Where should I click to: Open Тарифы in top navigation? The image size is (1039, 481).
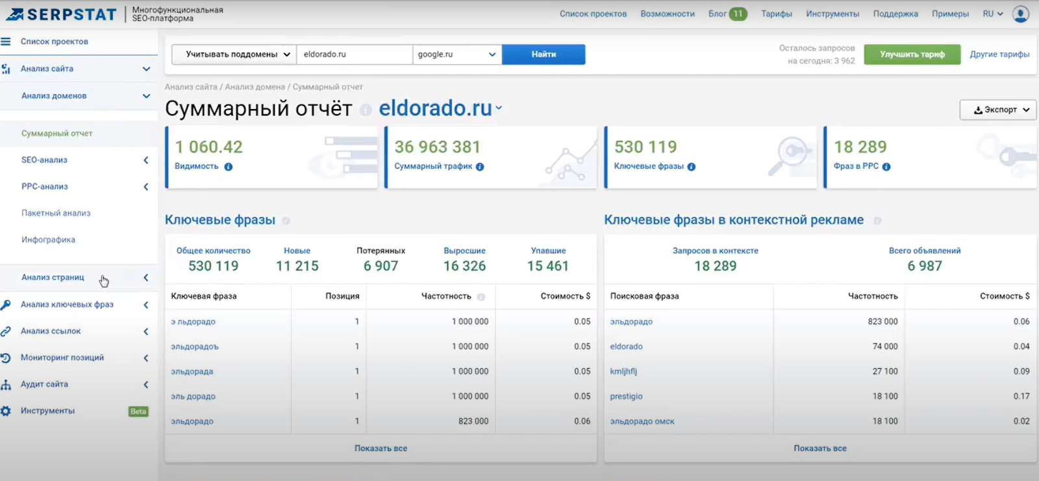[777, 14]
